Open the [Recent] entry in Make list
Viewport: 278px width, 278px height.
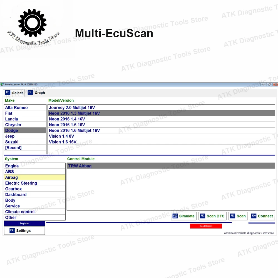(x=25, y=148)
